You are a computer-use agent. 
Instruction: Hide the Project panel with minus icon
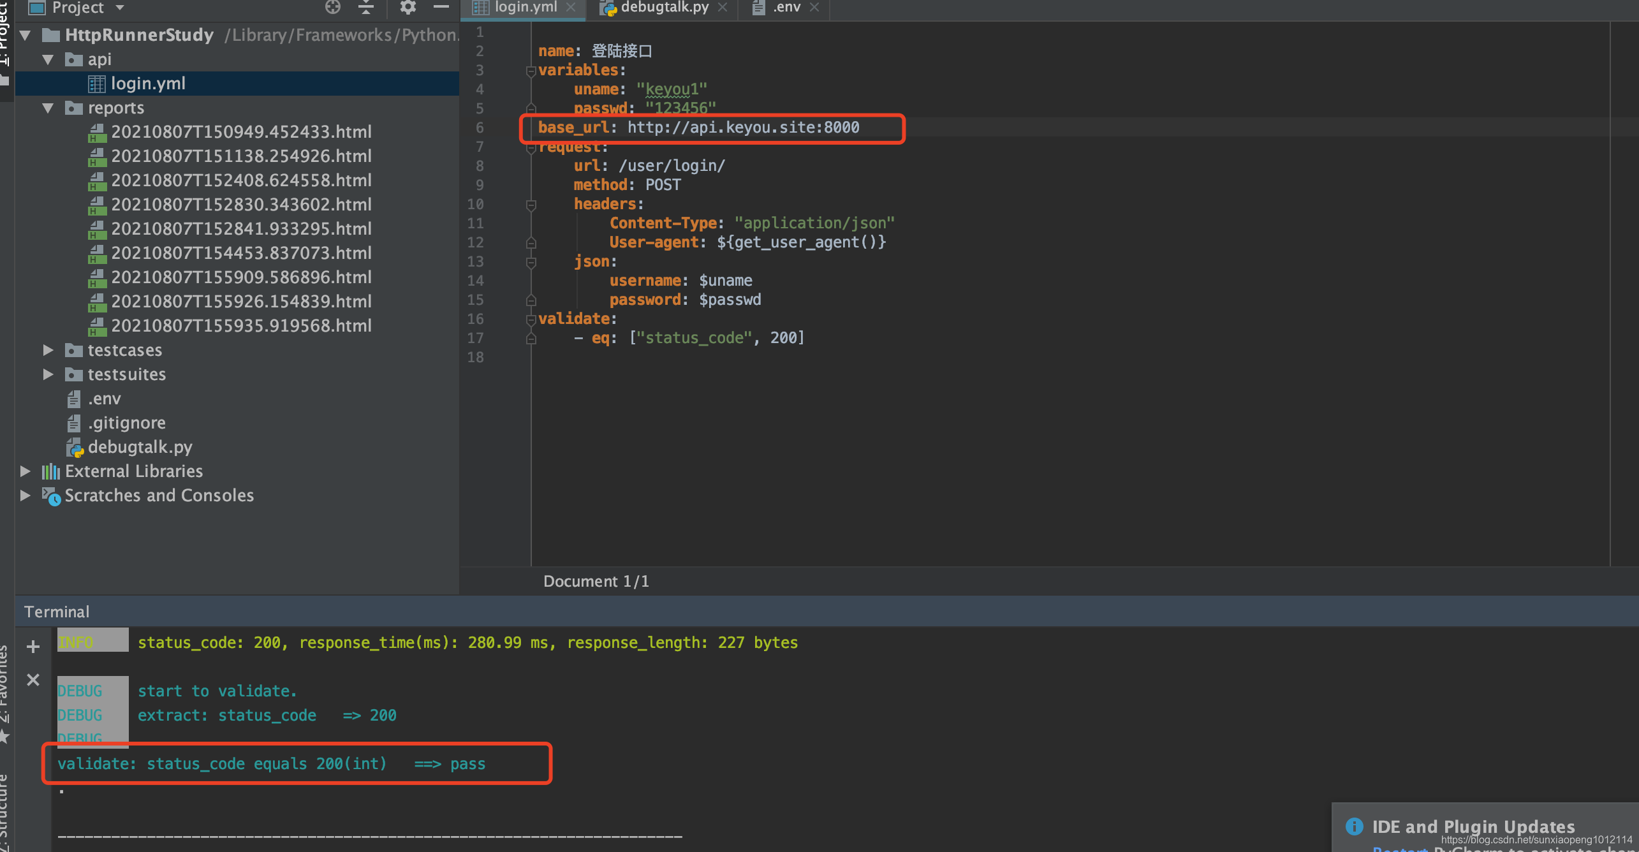point(441,7)
